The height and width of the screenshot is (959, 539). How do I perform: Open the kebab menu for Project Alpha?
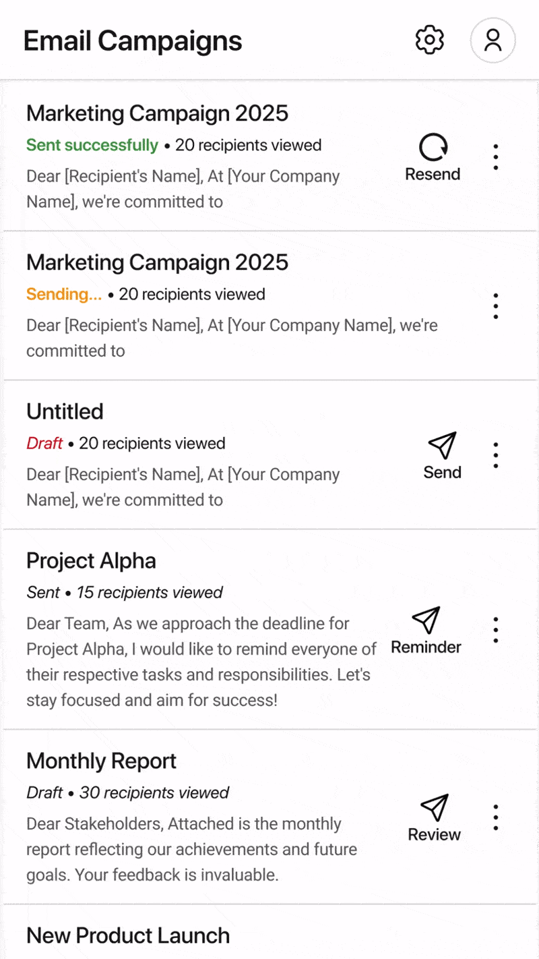[496, 630]
